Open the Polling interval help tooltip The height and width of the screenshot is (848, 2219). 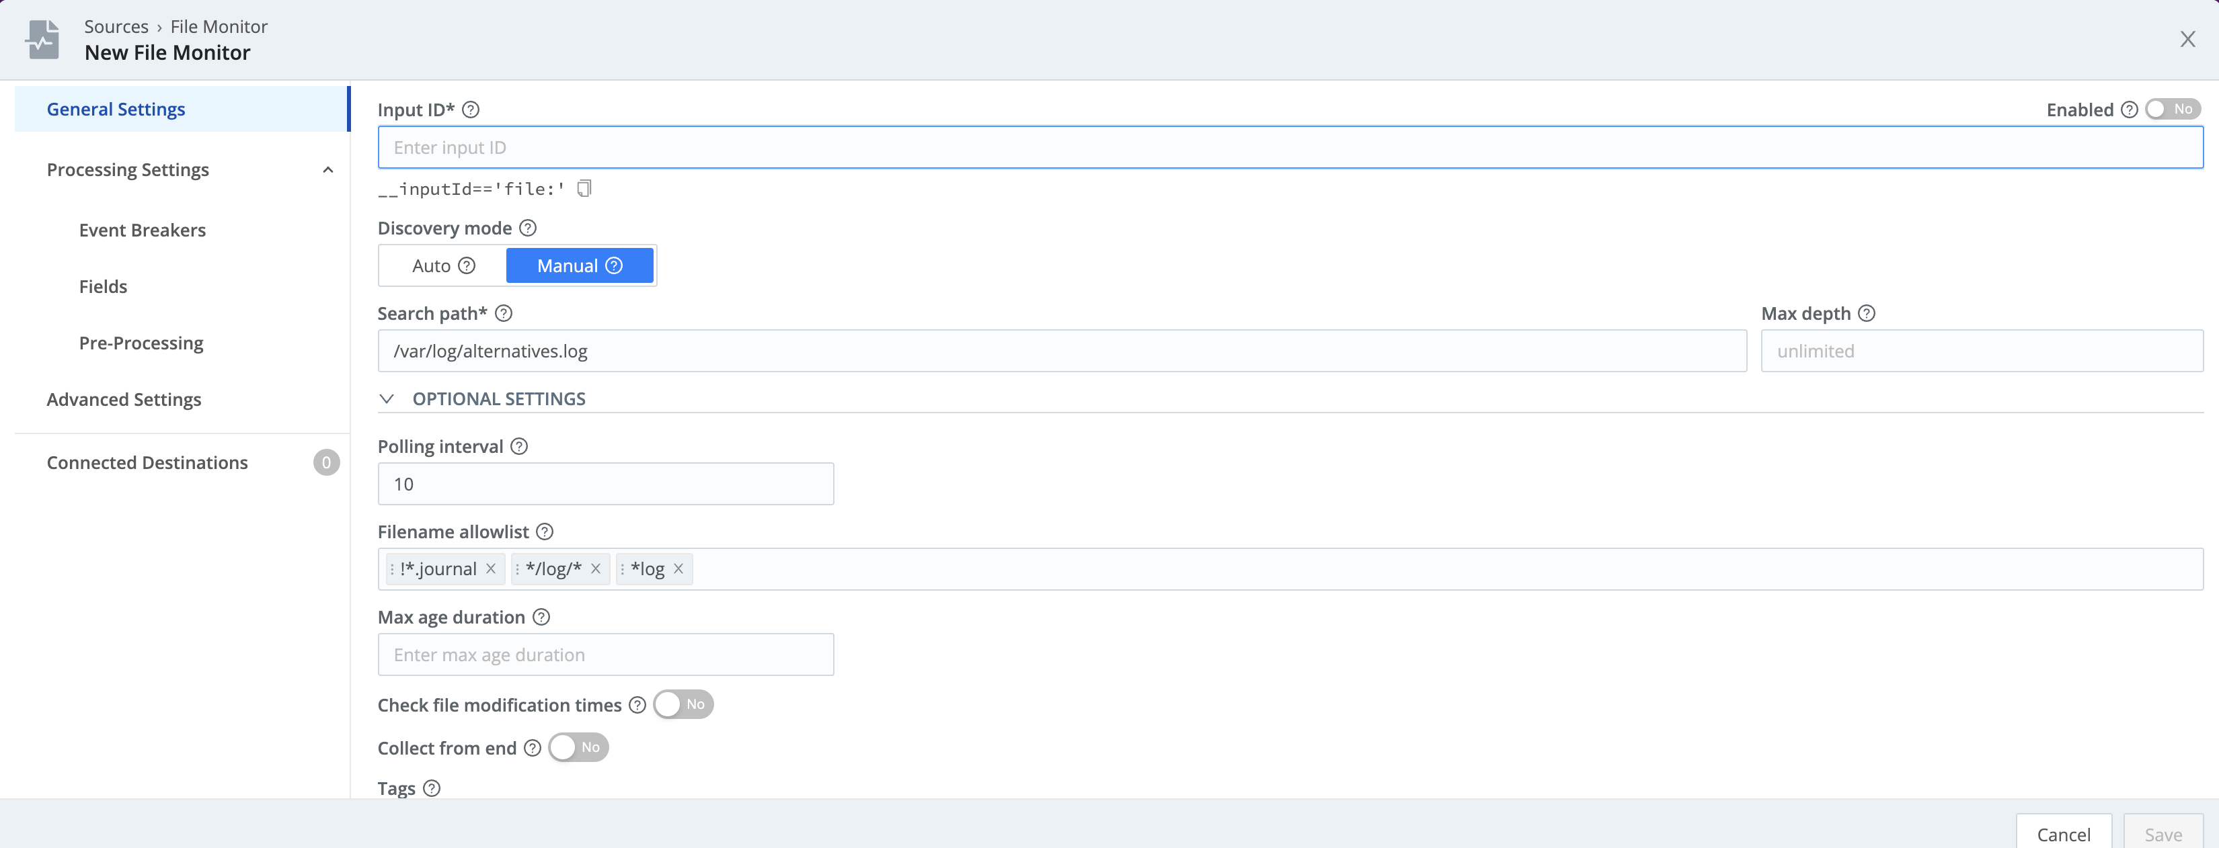[x=518, y=447]
